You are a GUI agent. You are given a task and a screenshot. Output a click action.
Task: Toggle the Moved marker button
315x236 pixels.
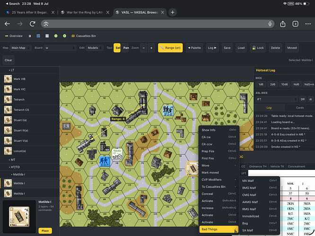point(292,48)
